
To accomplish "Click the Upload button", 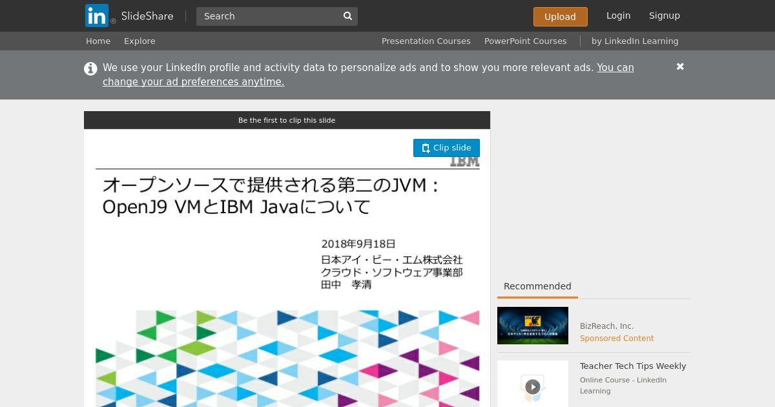I will point(560,17).
